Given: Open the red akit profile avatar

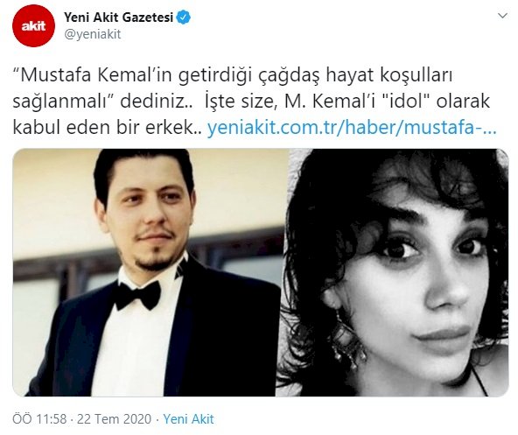Looking at the screenshot, I should [x=33, y=25].
